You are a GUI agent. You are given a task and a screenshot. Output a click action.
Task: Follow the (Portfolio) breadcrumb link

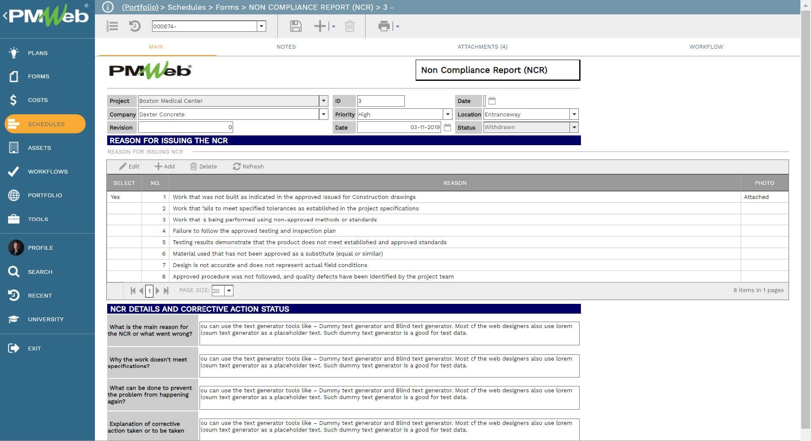(x=140, y=7)
